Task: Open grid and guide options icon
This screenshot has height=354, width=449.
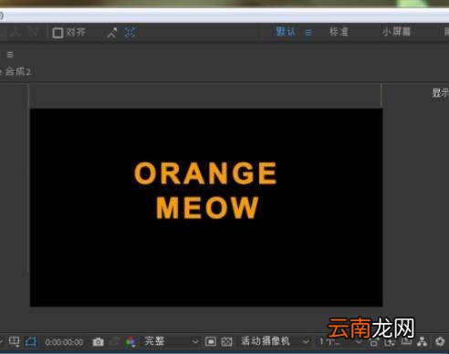Action: tap(14, 342)
